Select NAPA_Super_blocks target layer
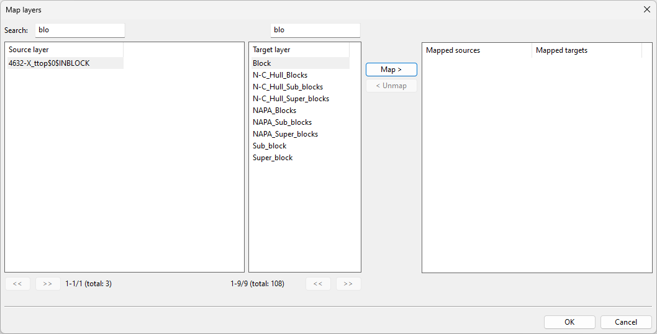Image resolution: width=657 pixels, height=334 pixels. tap(285, 134)
